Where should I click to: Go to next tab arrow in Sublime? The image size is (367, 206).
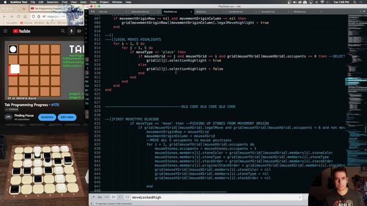(x=94, y=11)
